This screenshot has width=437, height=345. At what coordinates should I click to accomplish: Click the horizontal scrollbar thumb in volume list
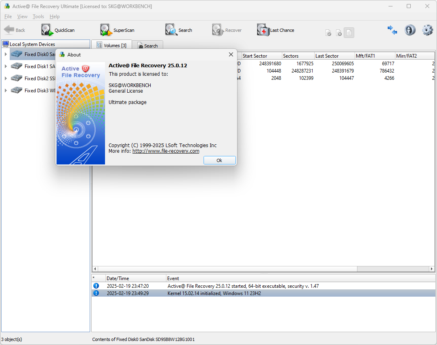[227, 269]
